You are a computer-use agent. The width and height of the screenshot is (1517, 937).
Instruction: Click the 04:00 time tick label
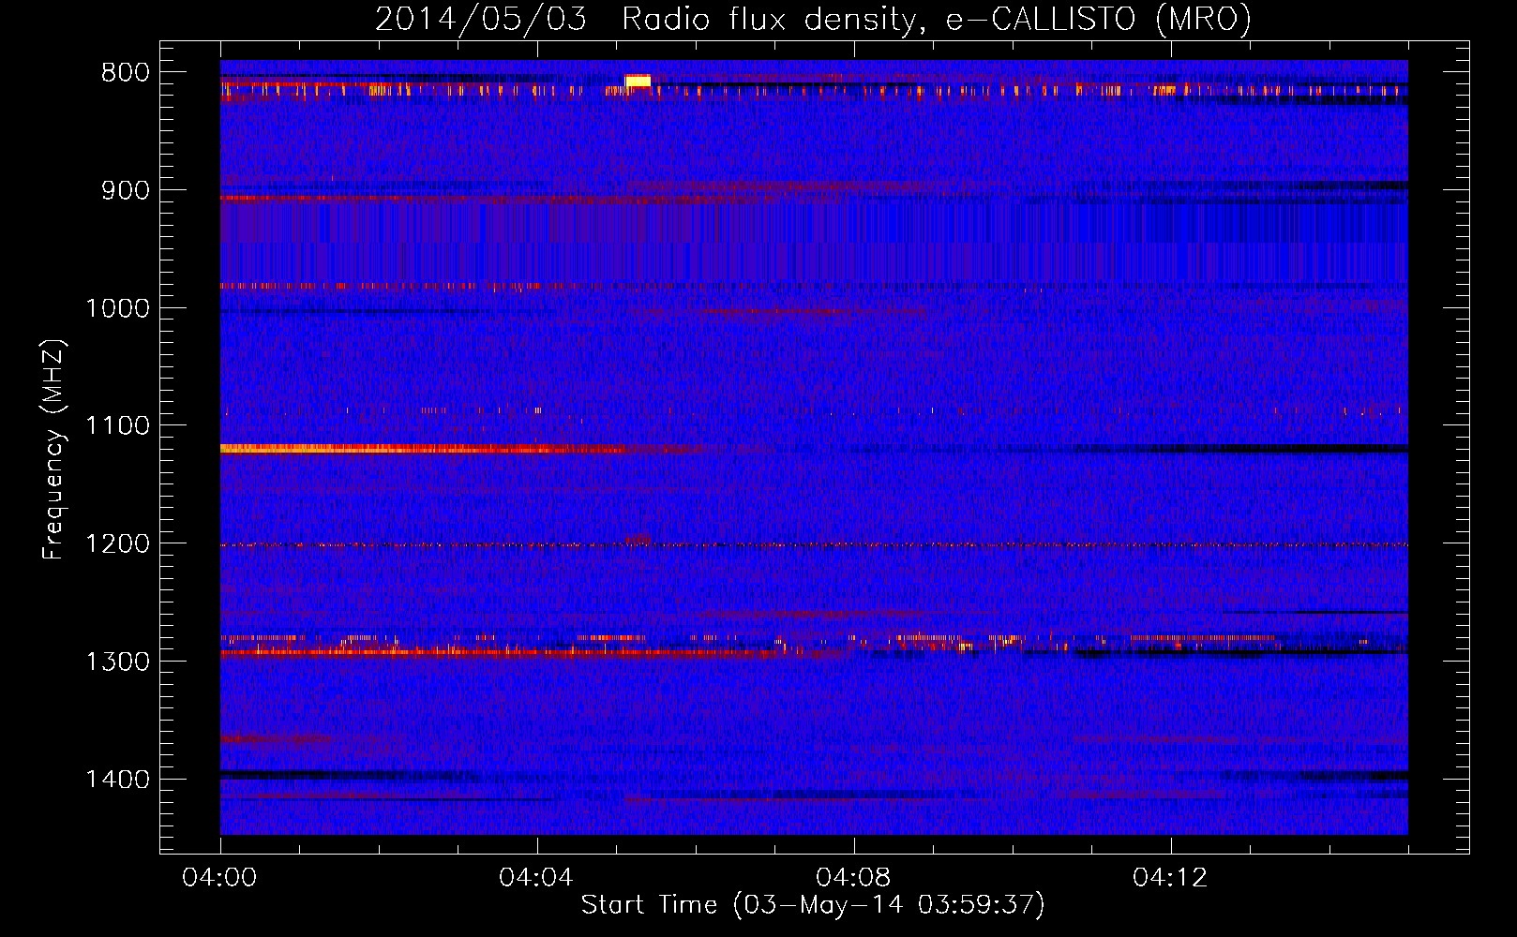(x=220, y=877)
